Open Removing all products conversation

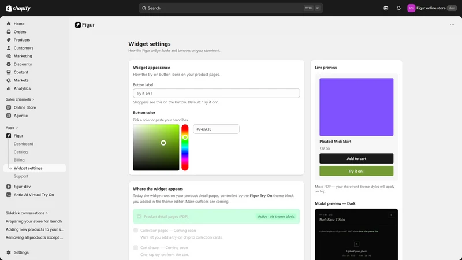point(35,237)
